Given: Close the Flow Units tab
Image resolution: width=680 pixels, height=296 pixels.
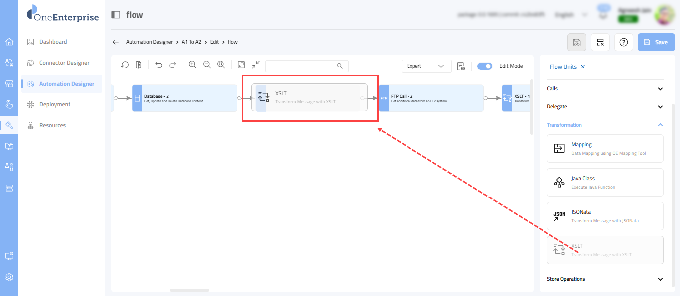Looking at the screenshot, I should click(583, 67).
